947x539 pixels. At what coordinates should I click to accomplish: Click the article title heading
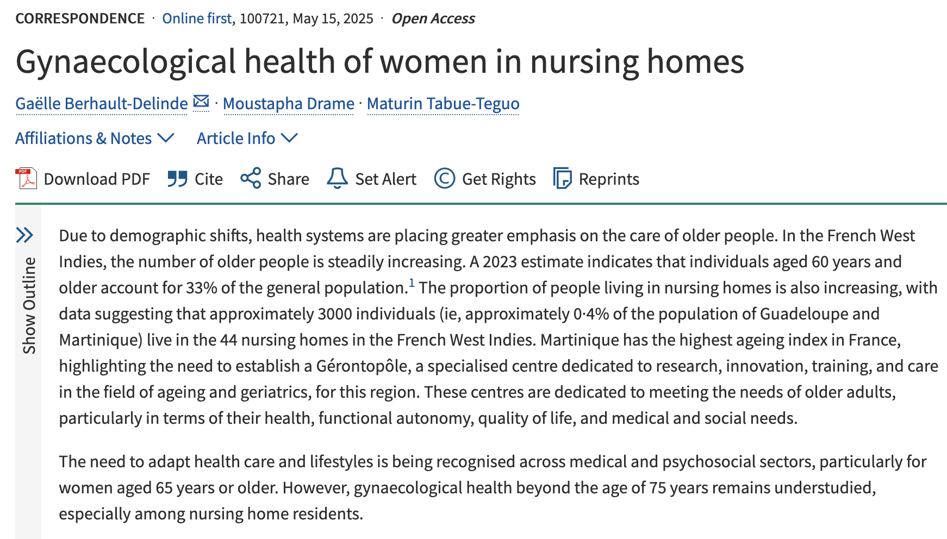click(x=380, y=61)
